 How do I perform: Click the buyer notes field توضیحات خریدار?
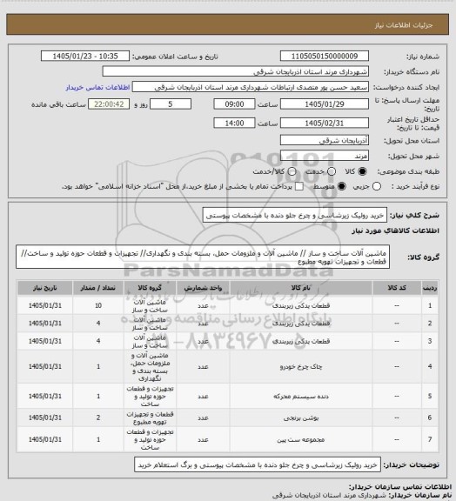258,464
